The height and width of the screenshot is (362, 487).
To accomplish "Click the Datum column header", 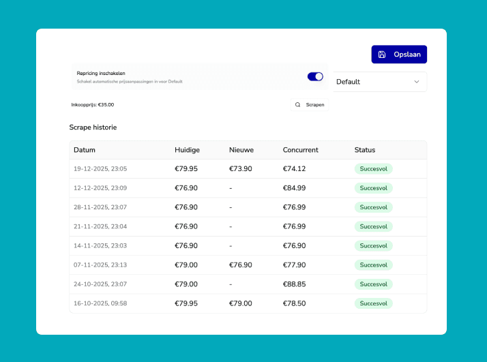I will point(85,150).
